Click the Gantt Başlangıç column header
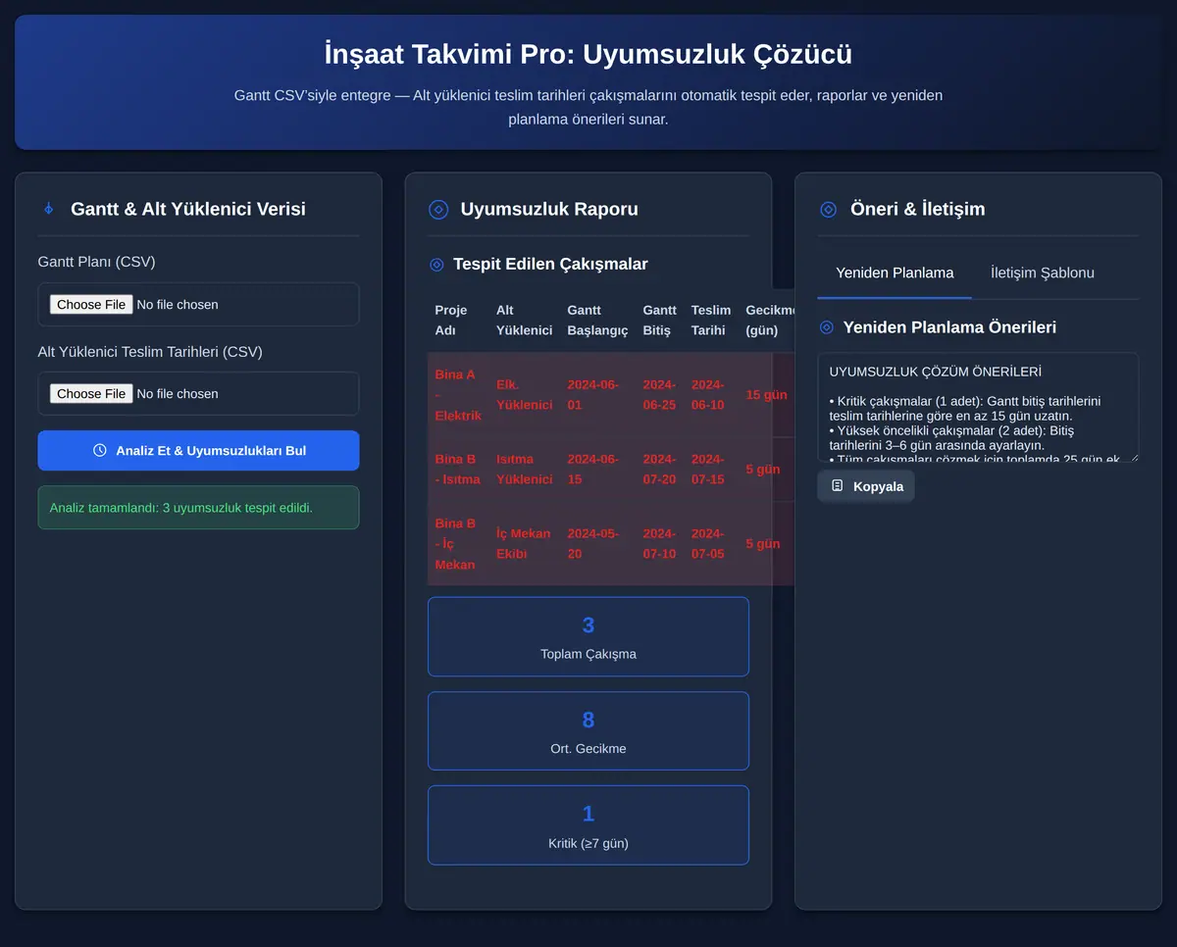 point(597,321)
